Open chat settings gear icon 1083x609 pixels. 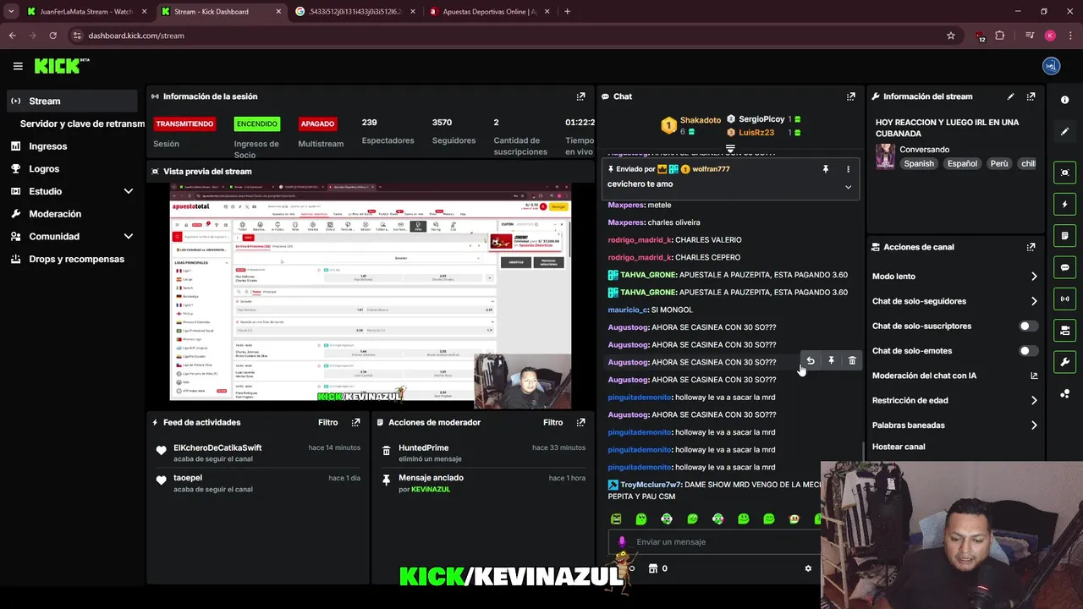click(808, 568)
